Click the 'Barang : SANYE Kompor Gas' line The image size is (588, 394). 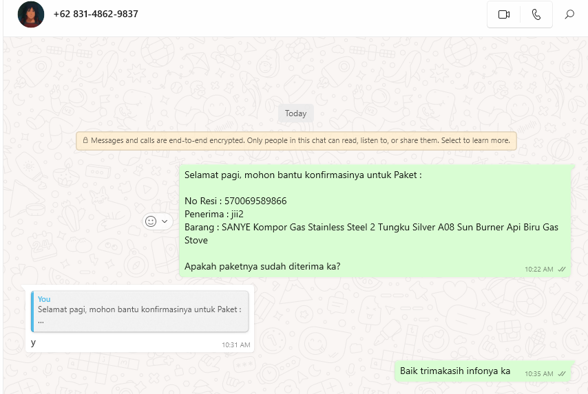click(x=371, y=234)
